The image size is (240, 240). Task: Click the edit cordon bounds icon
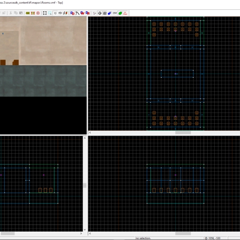[33, 13]
